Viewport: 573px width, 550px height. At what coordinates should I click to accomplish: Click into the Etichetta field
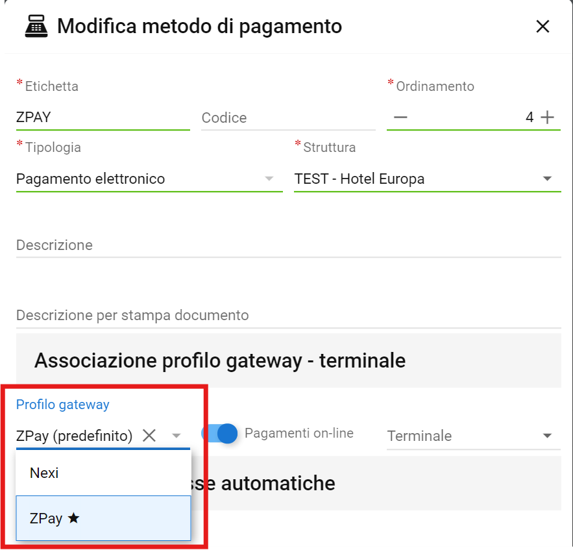103,118
